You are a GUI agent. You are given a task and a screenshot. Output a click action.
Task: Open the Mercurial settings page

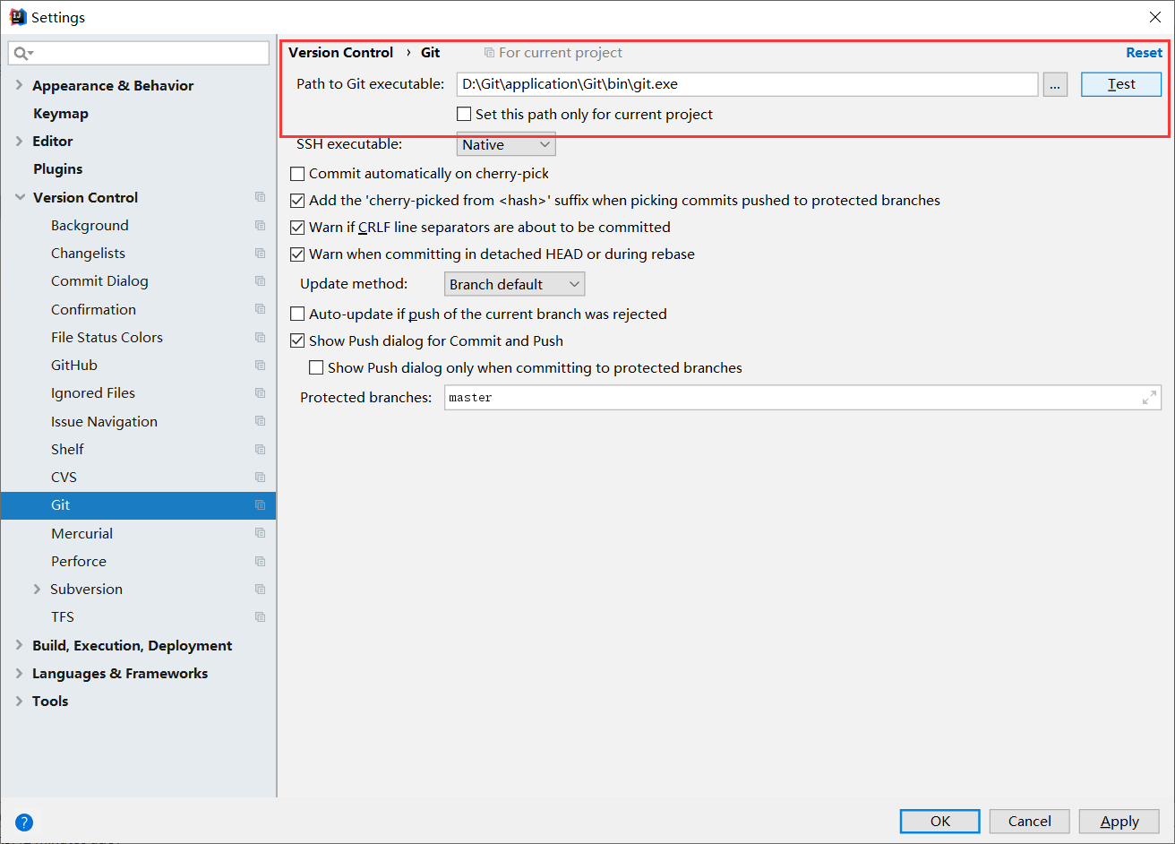coord(82,533)
